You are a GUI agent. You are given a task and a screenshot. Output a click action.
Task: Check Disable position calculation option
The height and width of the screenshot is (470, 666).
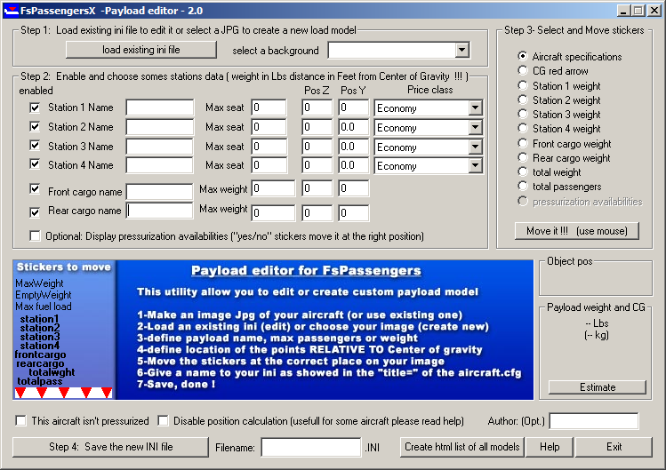(163, 421)
